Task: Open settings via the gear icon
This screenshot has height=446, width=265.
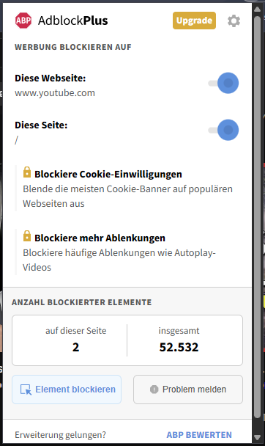Action: 234,21
